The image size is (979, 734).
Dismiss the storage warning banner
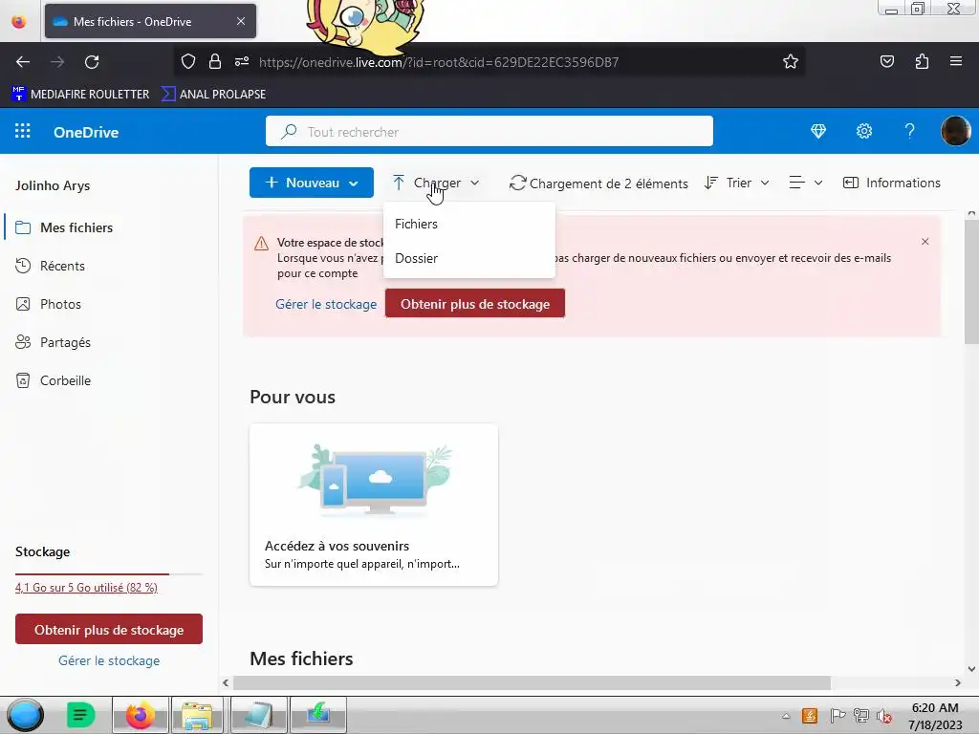coord(925,242)
